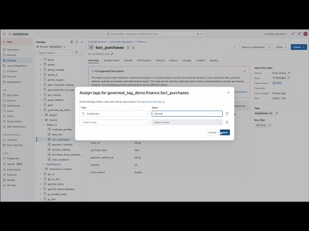
Task: Switch to the Lineage tab
Action: point(187,60)
